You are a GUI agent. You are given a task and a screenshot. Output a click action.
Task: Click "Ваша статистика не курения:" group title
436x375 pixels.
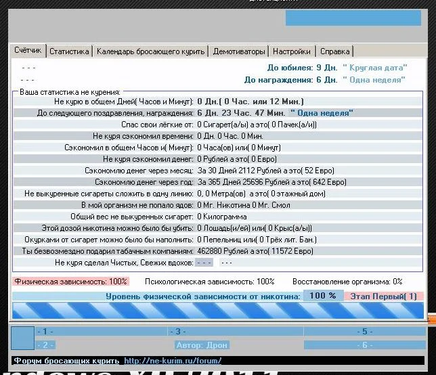[x=70, y=92]
